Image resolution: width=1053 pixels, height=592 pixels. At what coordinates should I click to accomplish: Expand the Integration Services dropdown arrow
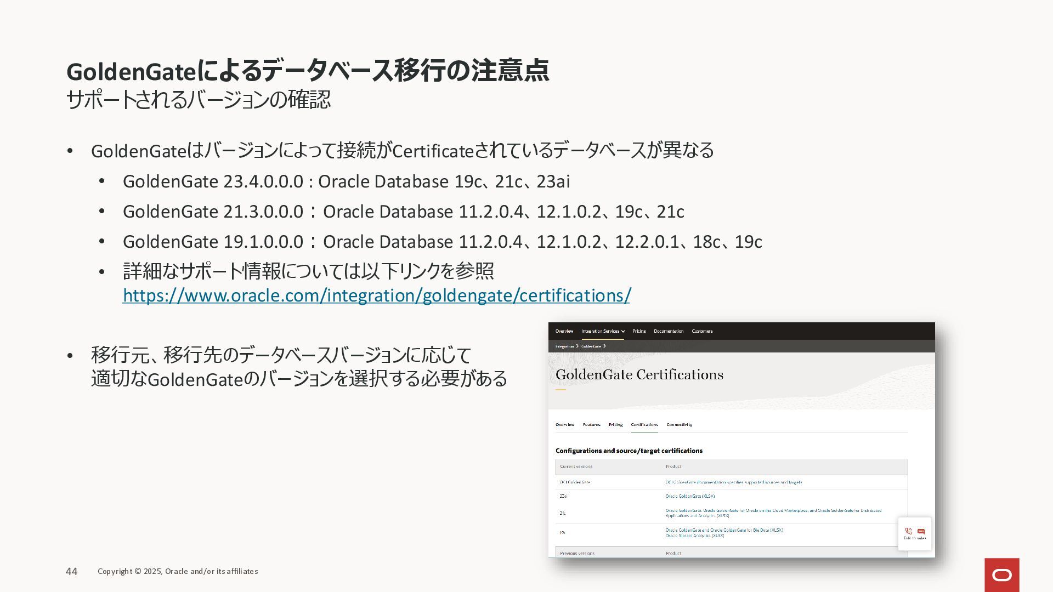tap(623, 332)
